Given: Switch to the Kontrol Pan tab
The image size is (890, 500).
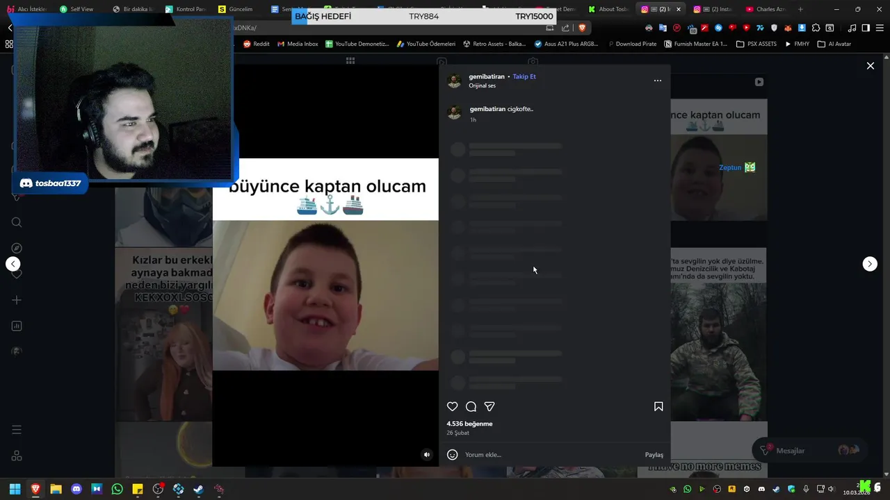Looking at the screenshot, I should coord(185,9).
